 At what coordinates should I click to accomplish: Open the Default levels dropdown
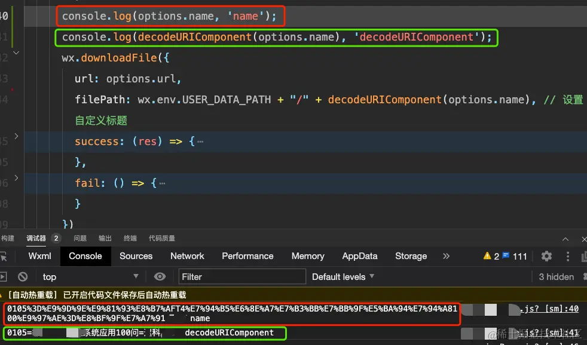[343, 276]
